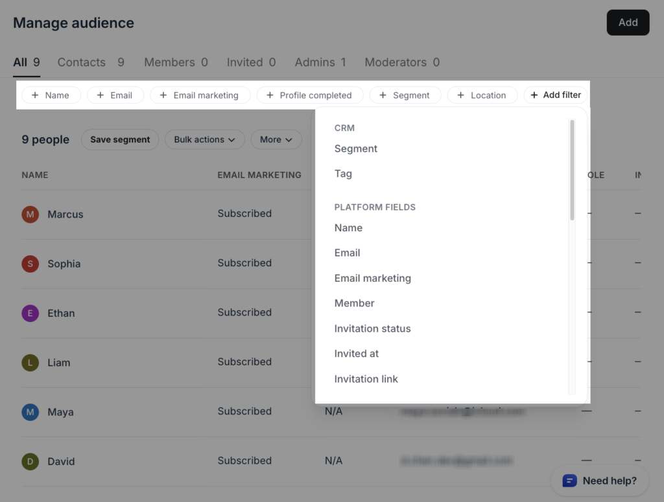Viewport: 664px width, 502px height.
Task: Click the Add filter button
Action: pos(555,95)
